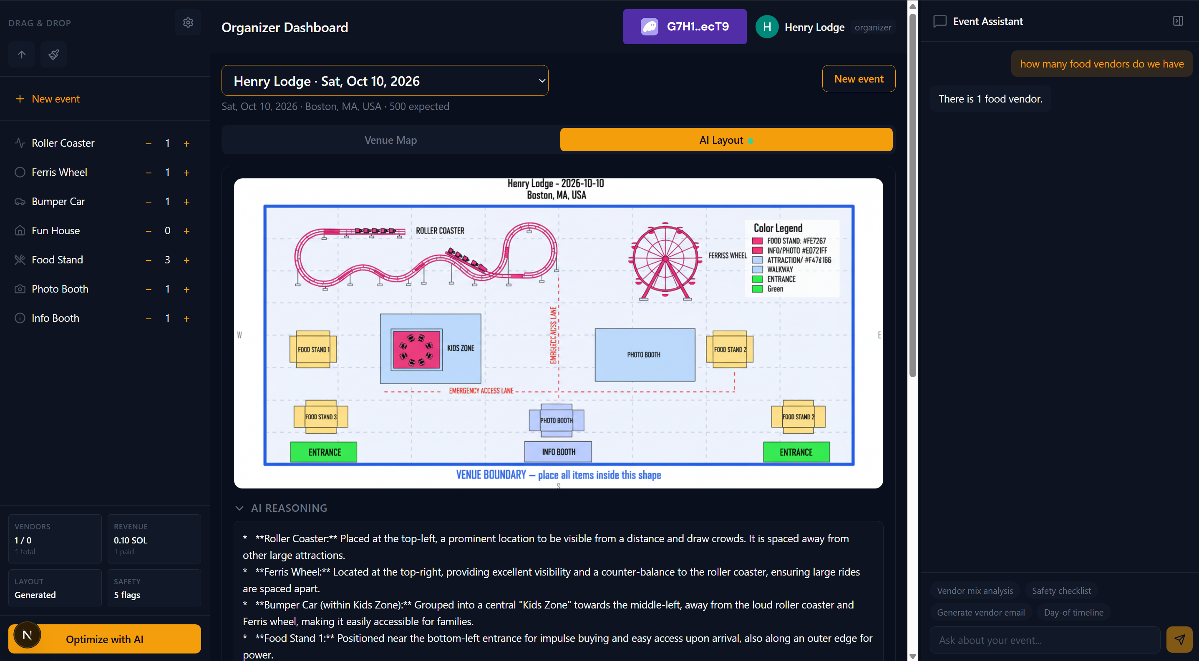
Task: Open the Henry Lodge event dropdown
Action: (385, 81)
